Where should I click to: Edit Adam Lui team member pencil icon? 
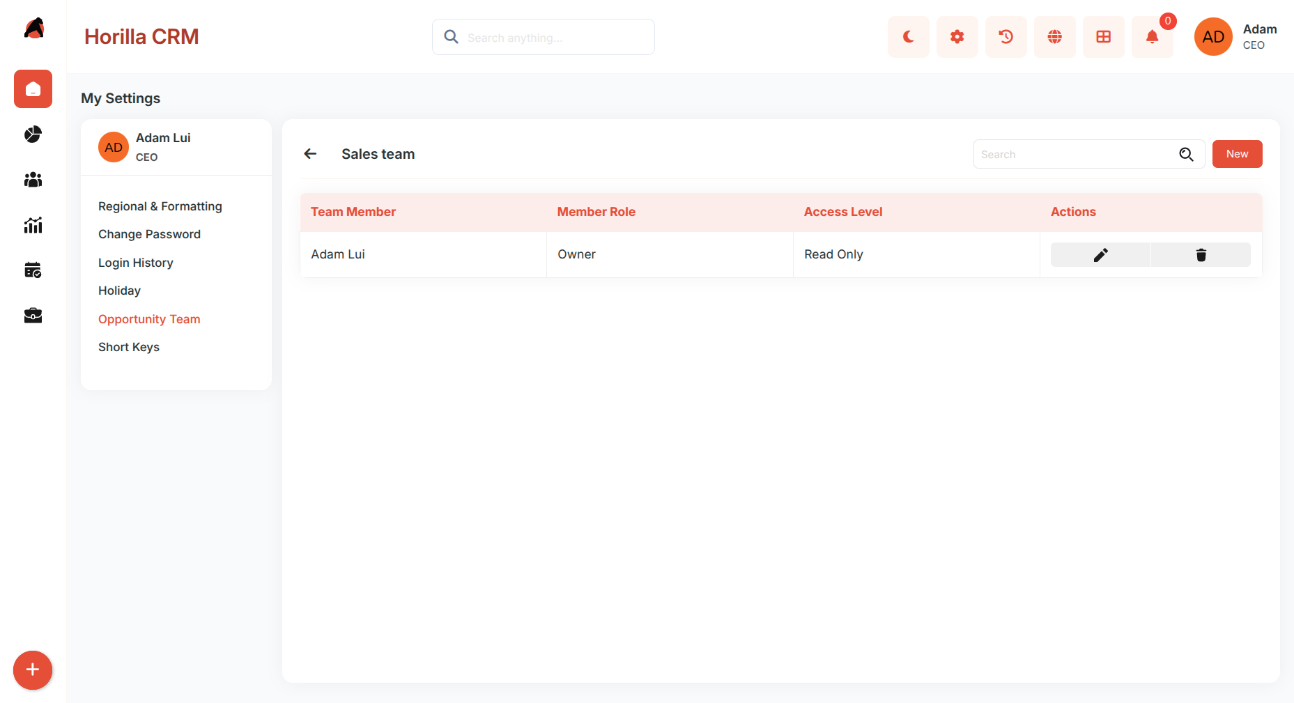1100,255
